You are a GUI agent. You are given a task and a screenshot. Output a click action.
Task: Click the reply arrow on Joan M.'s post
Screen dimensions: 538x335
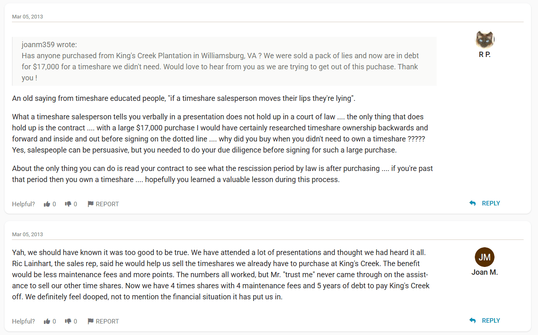click(472, 321)
